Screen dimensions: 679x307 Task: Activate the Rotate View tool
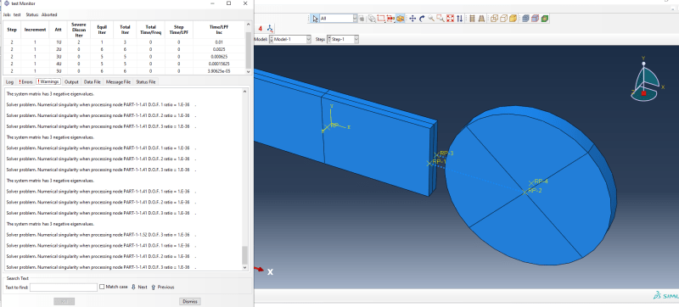422,18
